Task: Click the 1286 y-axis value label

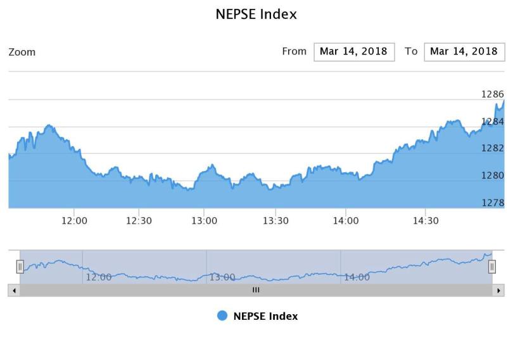Action: coord(493,94)
